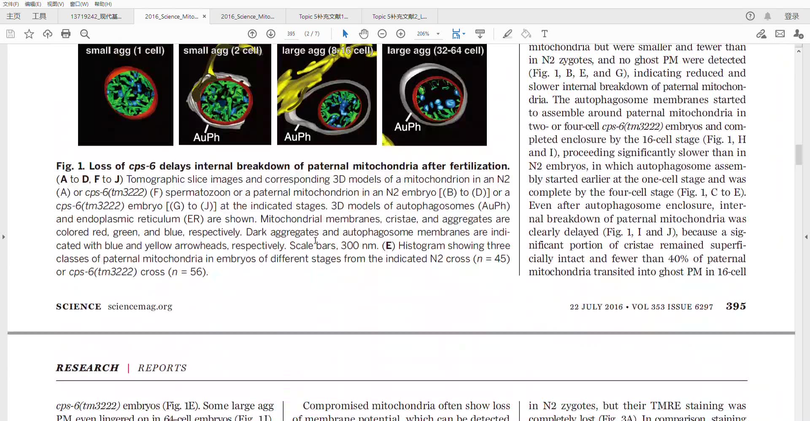This screenshot has height=421, width=810.
Task: Click the cloud upload icon
Action: coord(48,34)
